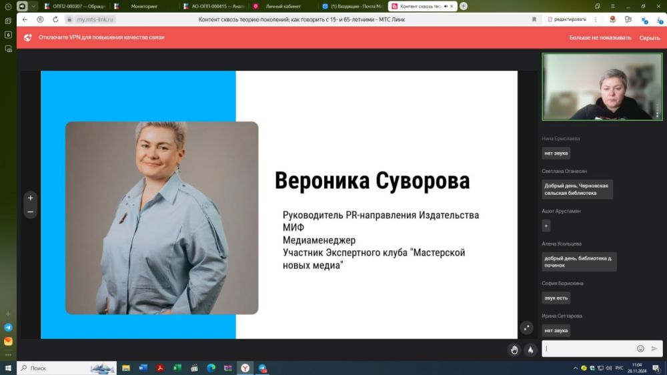
Task: Switch to the 'Личный кабинет' tab
Action: (x=282, y=7)
